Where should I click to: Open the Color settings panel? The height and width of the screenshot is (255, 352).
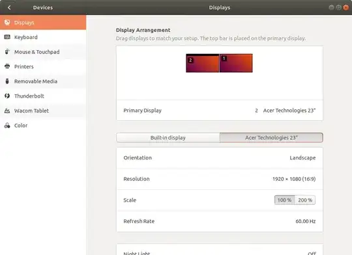point(43,126)
